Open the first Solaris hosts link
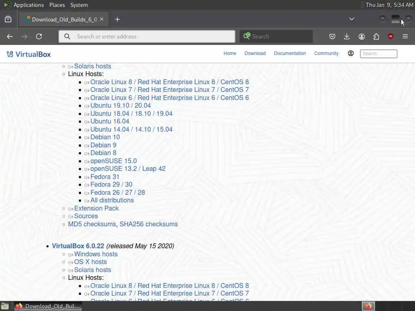The image size is (415, 311). click(x=92, y=66)
